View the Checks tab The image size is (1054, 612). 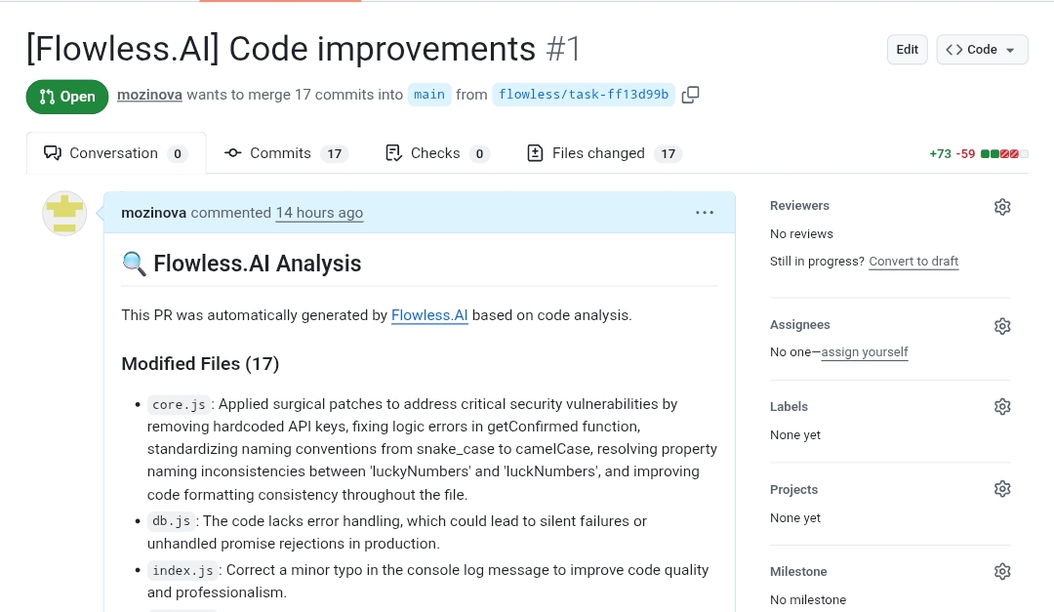(x=433, y=152)
